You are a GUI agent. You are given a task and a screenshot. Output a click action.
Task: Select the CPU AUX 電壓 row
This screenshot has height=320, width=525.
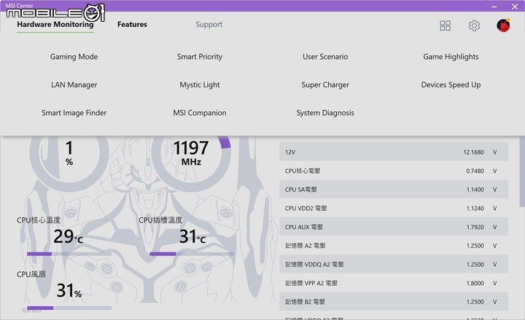[394, 227]
